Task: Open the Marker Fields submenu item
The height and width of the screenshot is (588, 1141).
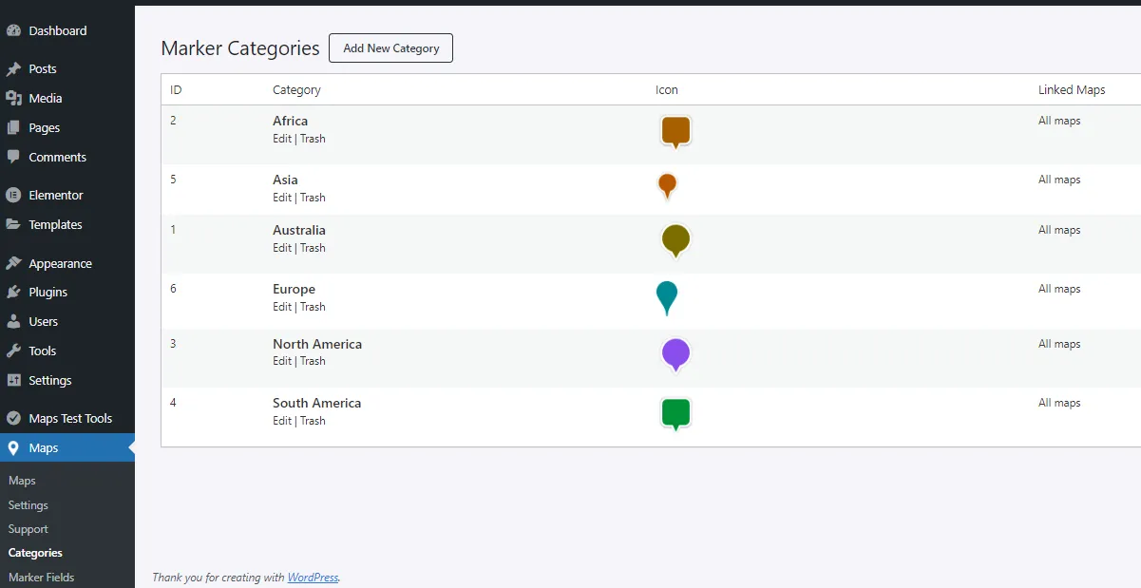Action: click(41, 577)
